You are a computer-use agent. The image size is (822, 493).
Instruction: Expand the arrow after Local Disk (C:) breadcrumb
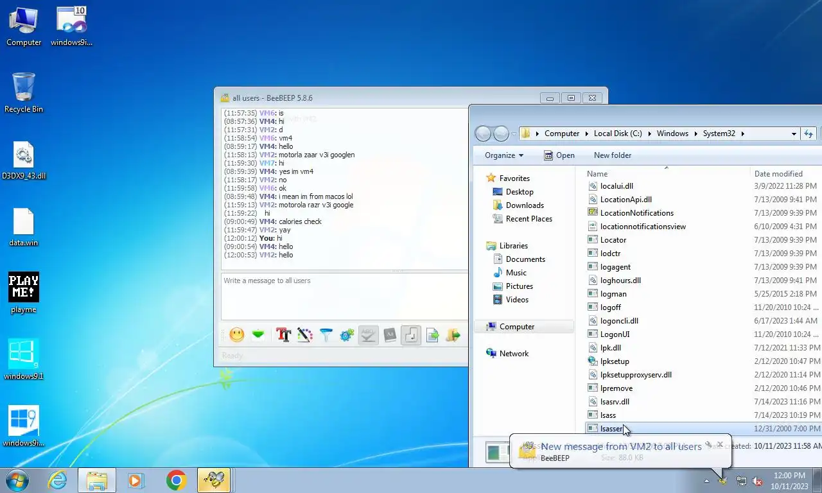tap(649, 134)
